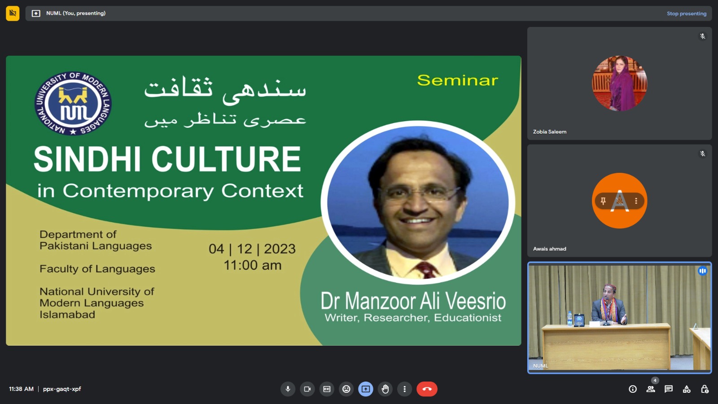Turn on closed captions
Screen dimensions: 718x404
(327, 389)
